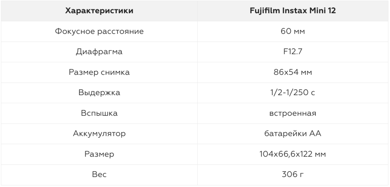This screenshot has height=187, width=390.
Task: Select the Фокусное расстояние row label
Action: 99,32
